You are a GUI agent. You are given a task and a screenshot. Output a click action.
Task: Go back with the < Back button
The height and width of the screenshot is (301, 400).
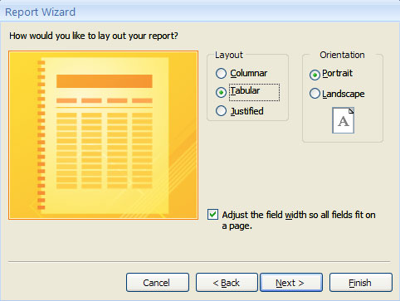[x=227, y=283]
